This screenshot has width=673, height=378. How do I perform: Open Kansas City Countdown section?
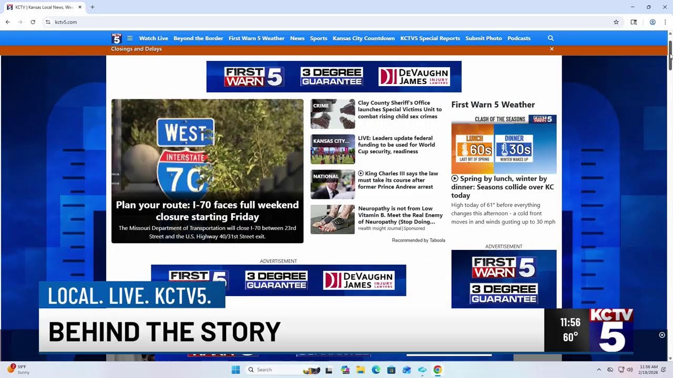364,38
